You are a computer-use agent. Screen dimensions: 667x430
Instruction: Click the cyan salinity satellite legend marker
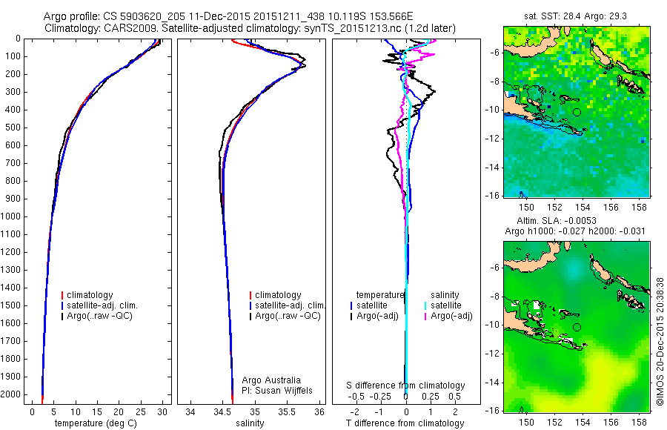coord(425,305)
